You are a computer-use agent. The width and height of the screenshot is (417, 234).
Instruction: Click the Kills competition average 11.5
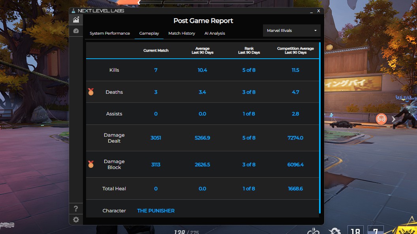(295, 70)
